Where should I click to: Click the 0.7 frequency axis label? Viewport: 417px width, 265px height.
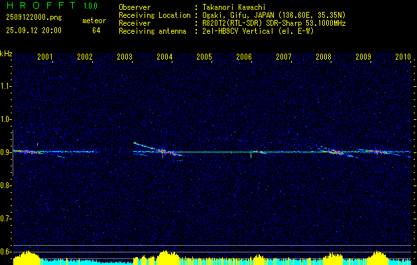pyautogui.click(x=5, y=219)
